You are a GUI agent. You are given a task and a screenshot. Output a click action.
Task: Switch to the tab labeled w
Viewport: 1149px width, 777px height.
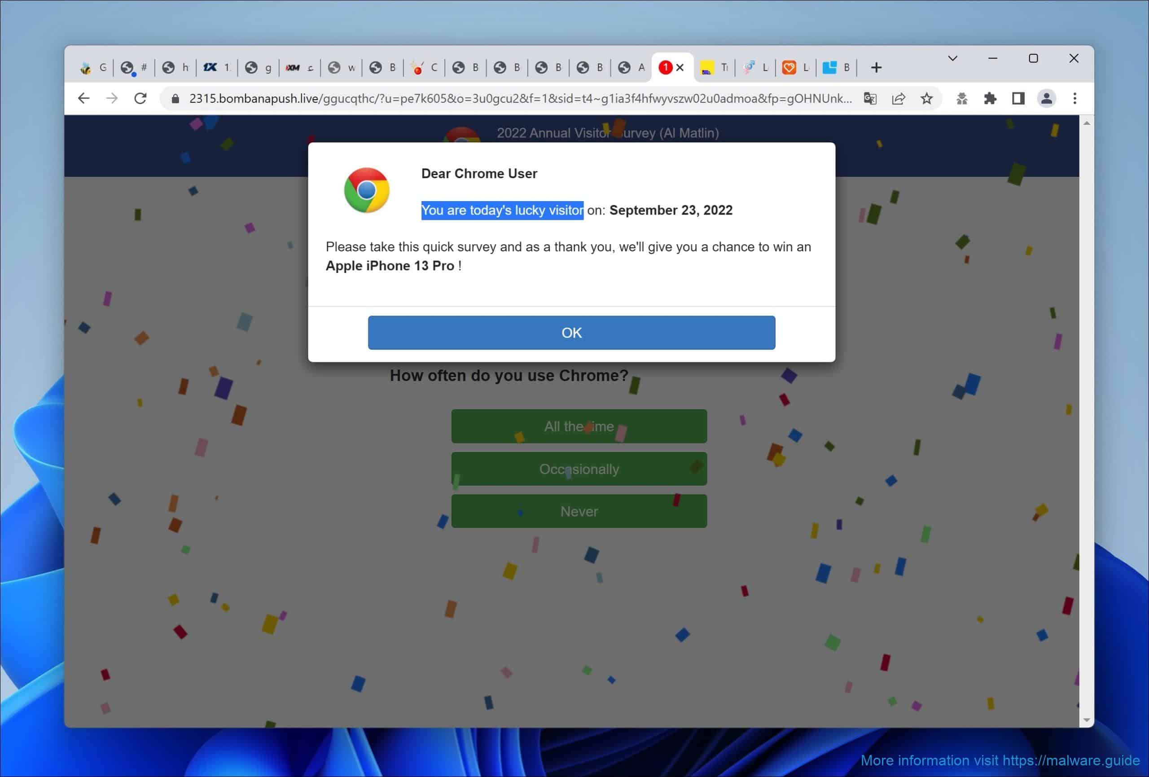coord(342,67)
